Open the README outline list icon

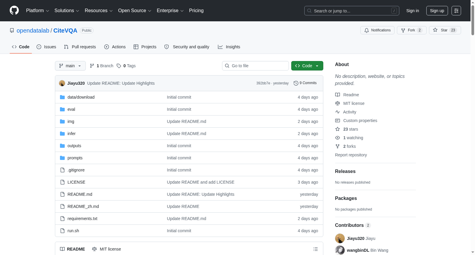(316, 249)
